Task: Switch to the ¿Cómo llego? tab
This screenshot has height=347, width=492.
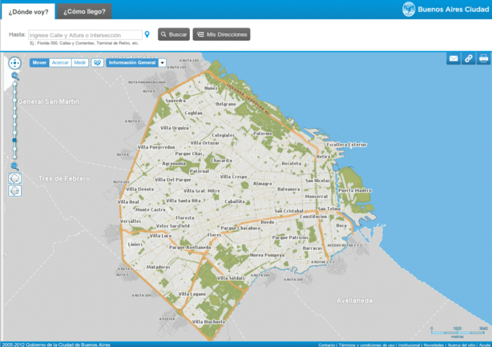Action: tap(85, 12)
